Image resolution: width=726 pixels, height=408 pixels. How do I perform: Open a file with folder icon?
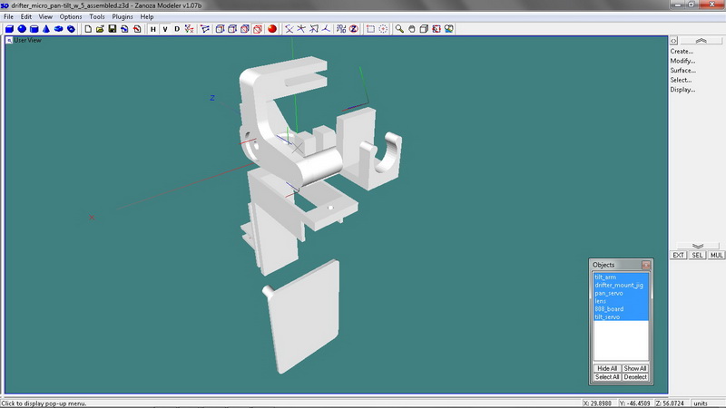[x=100, y=29]
